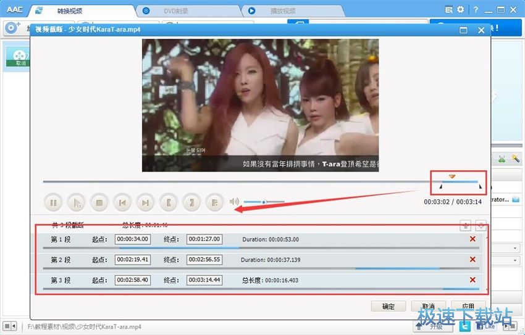Image resolution: width=525 pixels, height=335 pixels.
Task: Click the green scissors clip icon
Action: coord(502,159)
